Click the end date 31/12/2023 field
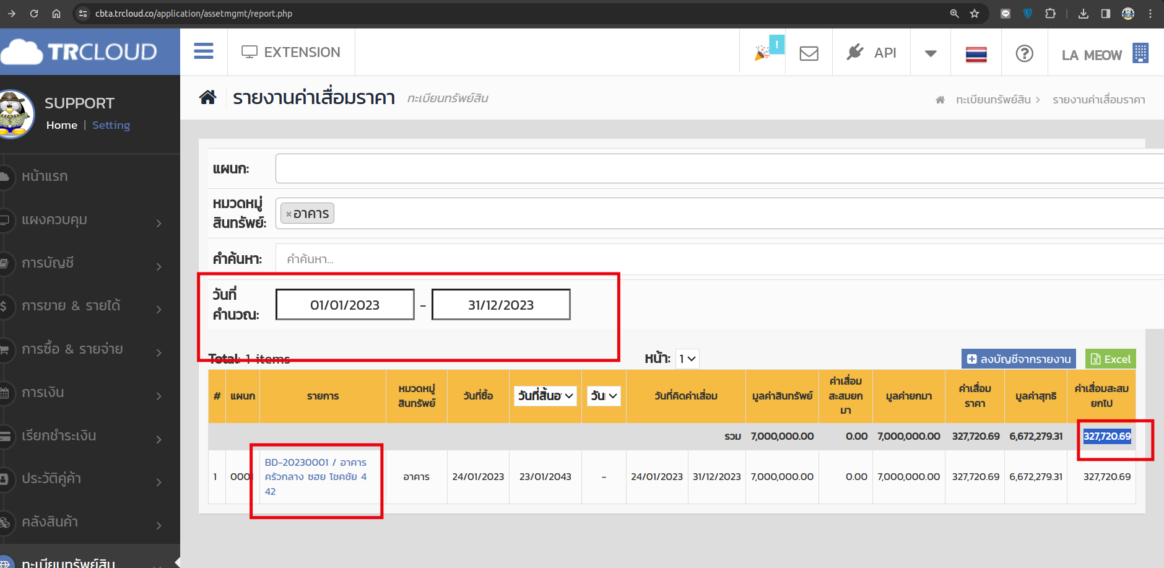Viewport: 1164px width, 568px height. (501, 305)
